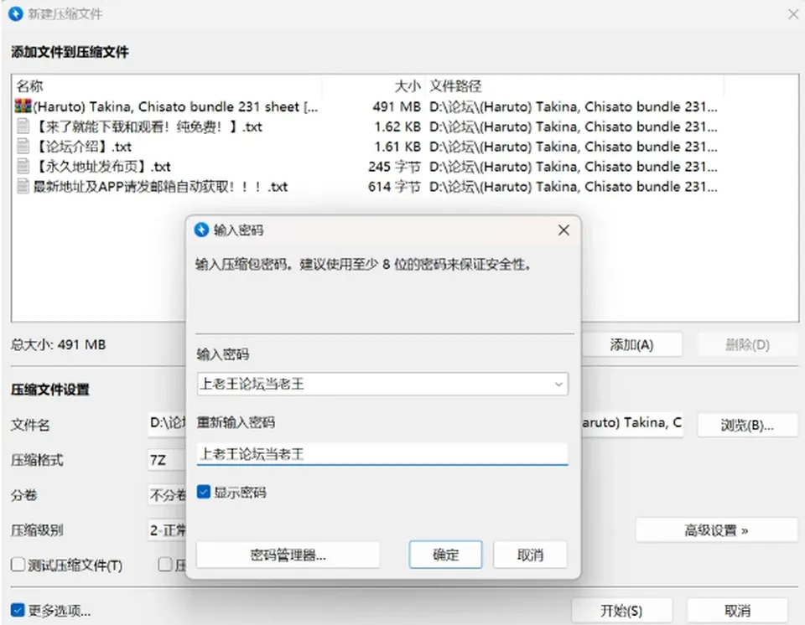
Task: Enable the 测试压缩文件(T) checkbox
Action: click(x=18, y=565)
